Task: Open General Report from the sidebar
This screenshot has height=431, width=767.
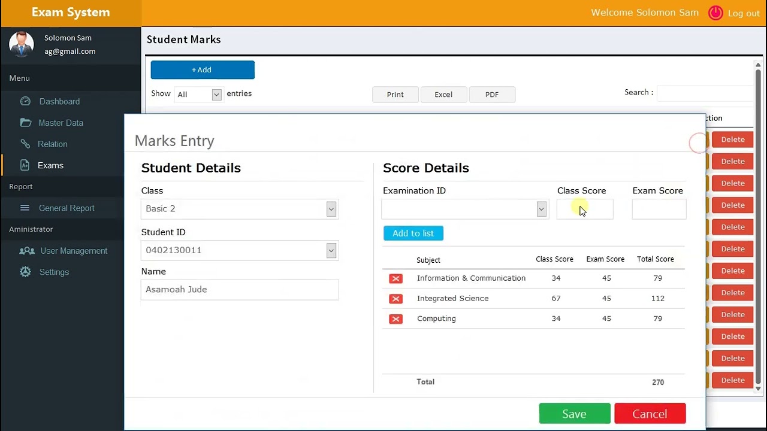Action: pyautogui.click(x=67, y=208)
